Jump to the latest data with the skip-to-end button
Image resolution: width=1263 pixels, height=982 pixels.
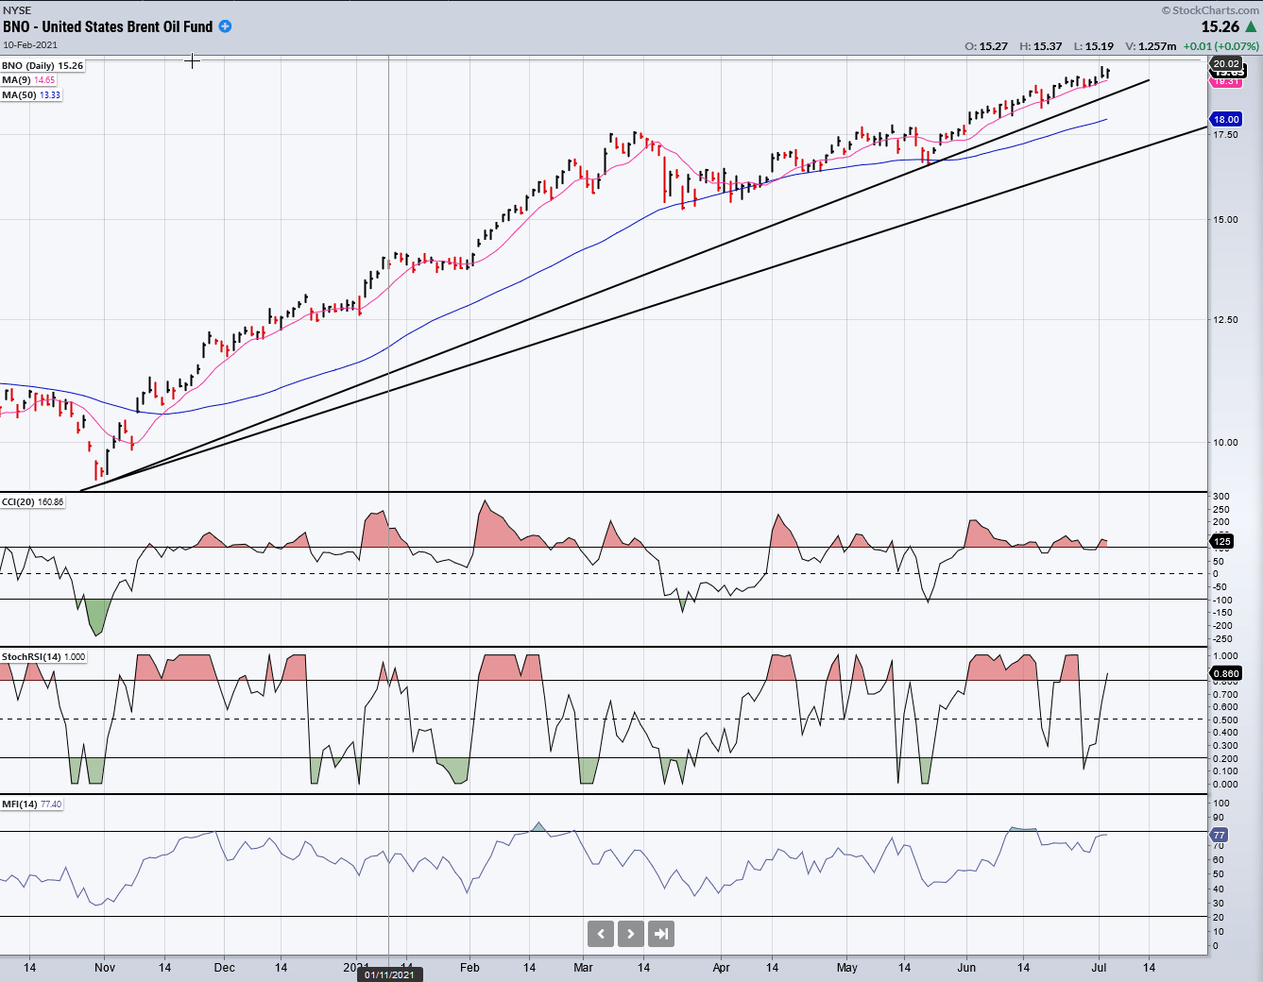[661, 934]
